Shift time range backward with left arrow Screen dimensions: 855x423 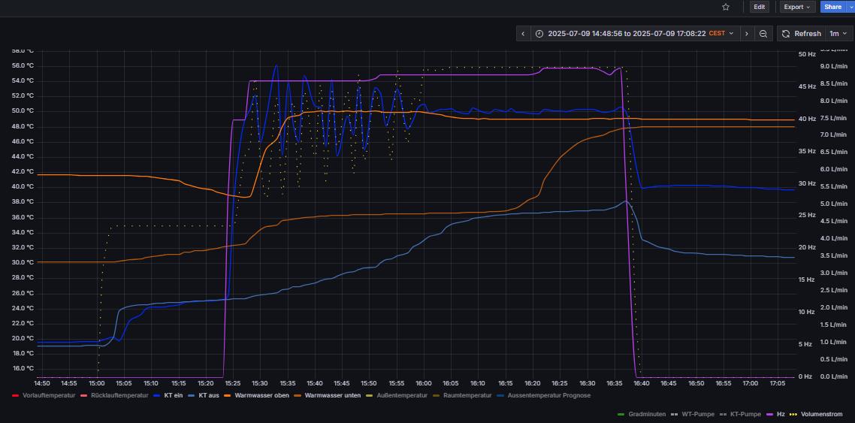click(x=524, y=34)
